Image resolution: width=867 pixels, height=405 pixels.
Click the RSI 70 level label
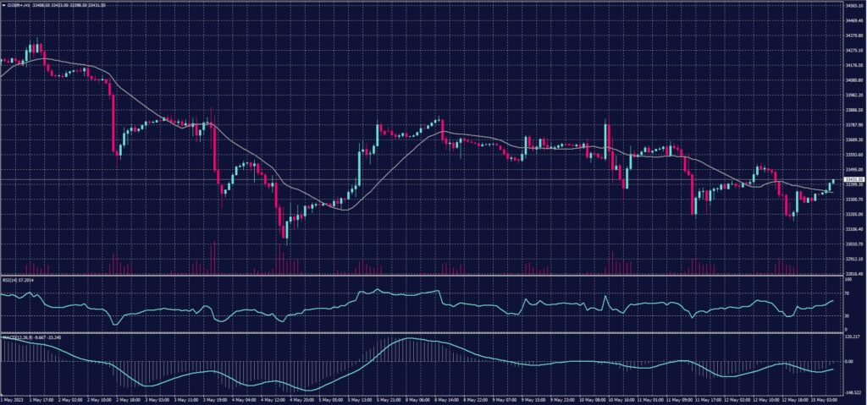848,293
